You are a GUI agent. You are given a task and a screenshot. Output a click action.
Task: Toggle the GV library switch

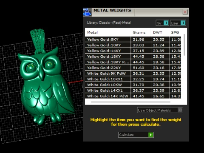(x=162, y=23)
